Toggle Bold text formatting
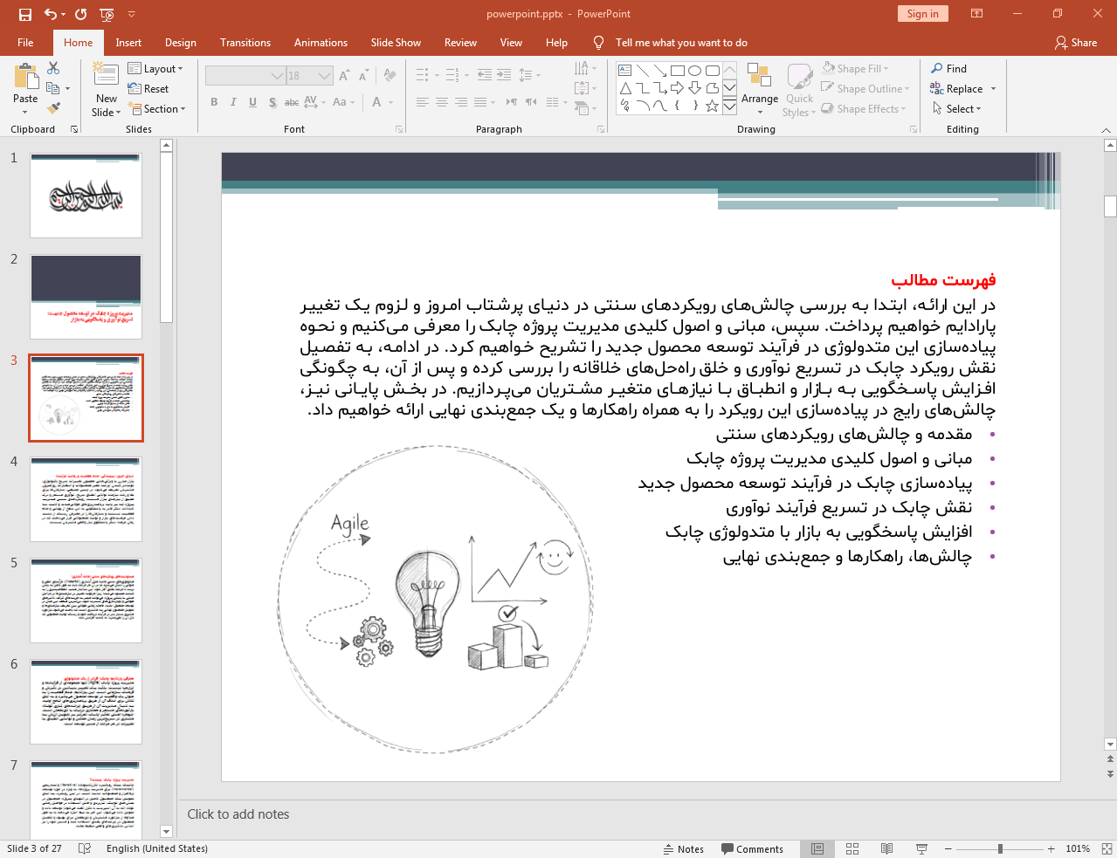The height and width of the screenshot is (858, 1117). point(214,102)
